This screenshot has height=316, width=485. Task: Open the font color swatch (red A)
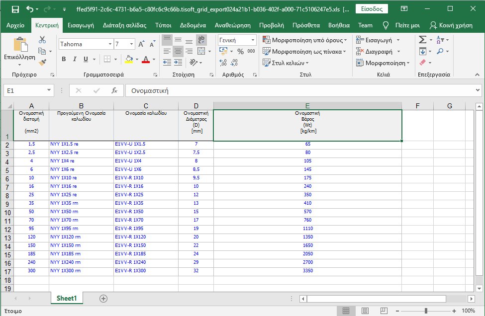146,59
